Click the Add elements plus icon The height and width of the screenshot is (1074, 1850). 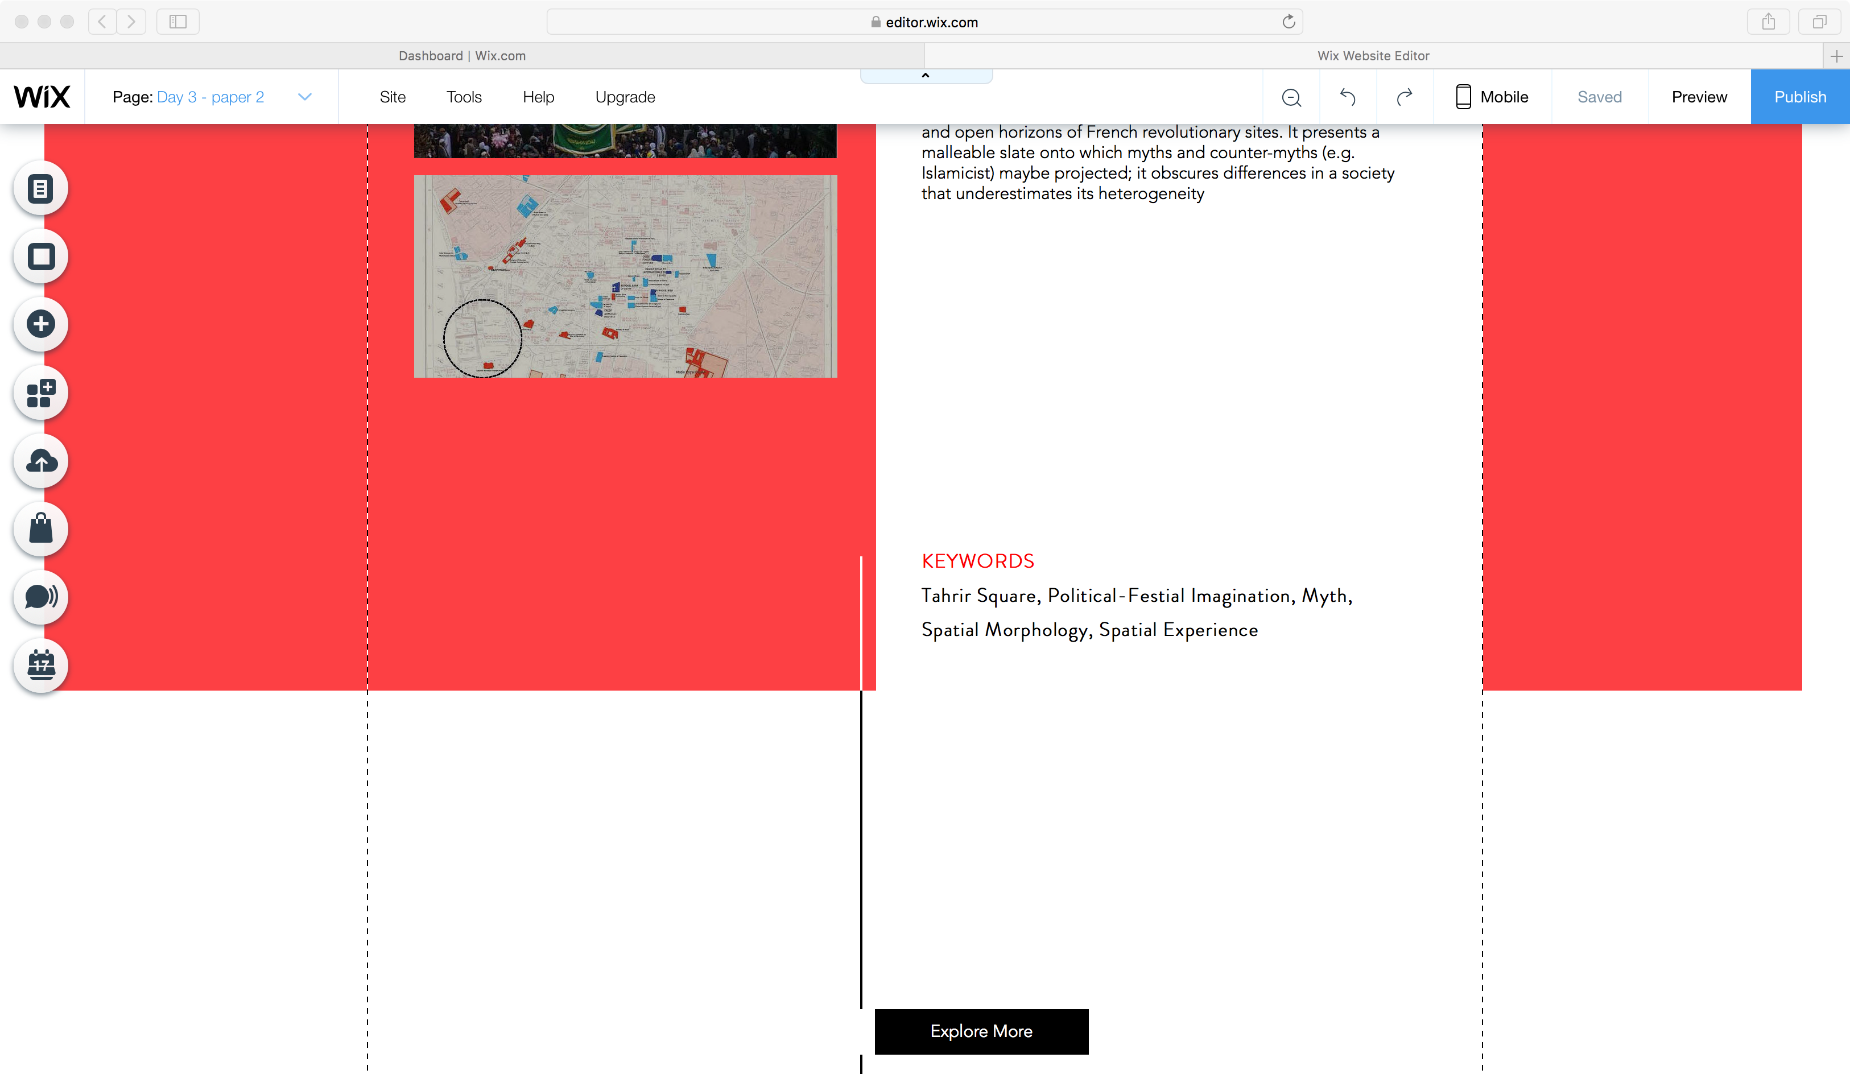pyautogui.click(x=41, y=324)
